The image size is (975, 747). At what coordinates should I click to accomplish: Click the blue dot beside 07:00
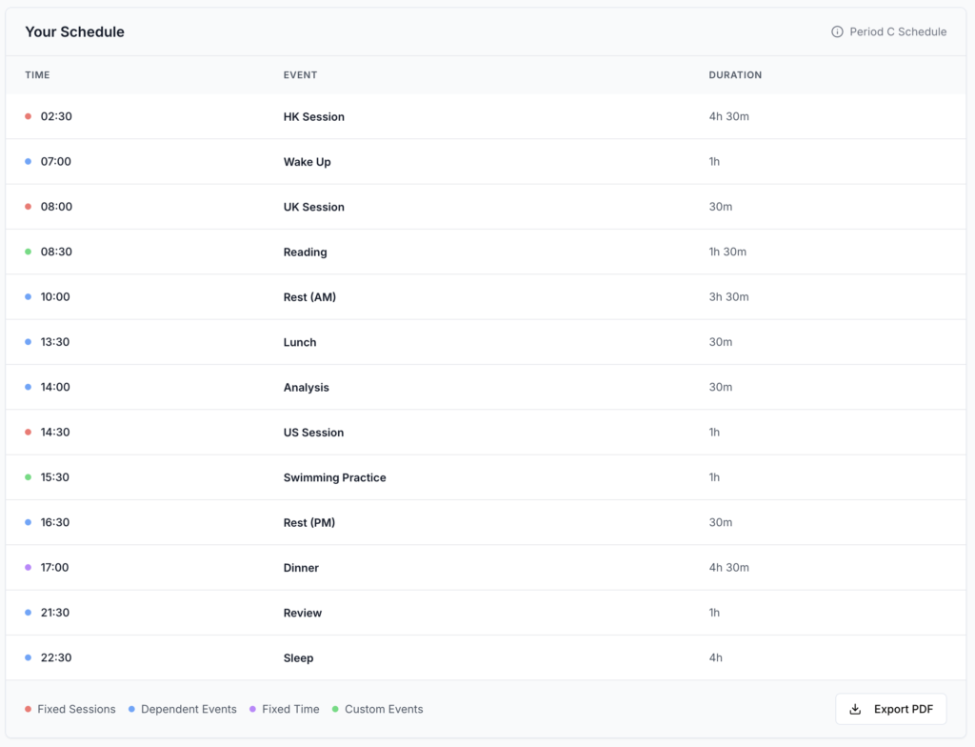point(29,161)
